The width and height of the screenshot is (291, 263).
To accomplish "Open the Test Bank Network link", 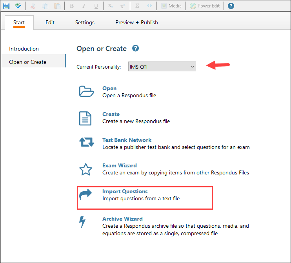I will 127,140.
